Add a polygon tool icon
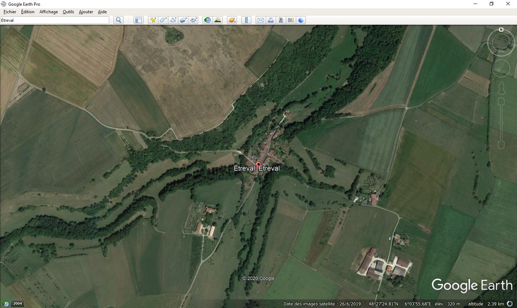517x308 pixels. 163,20
